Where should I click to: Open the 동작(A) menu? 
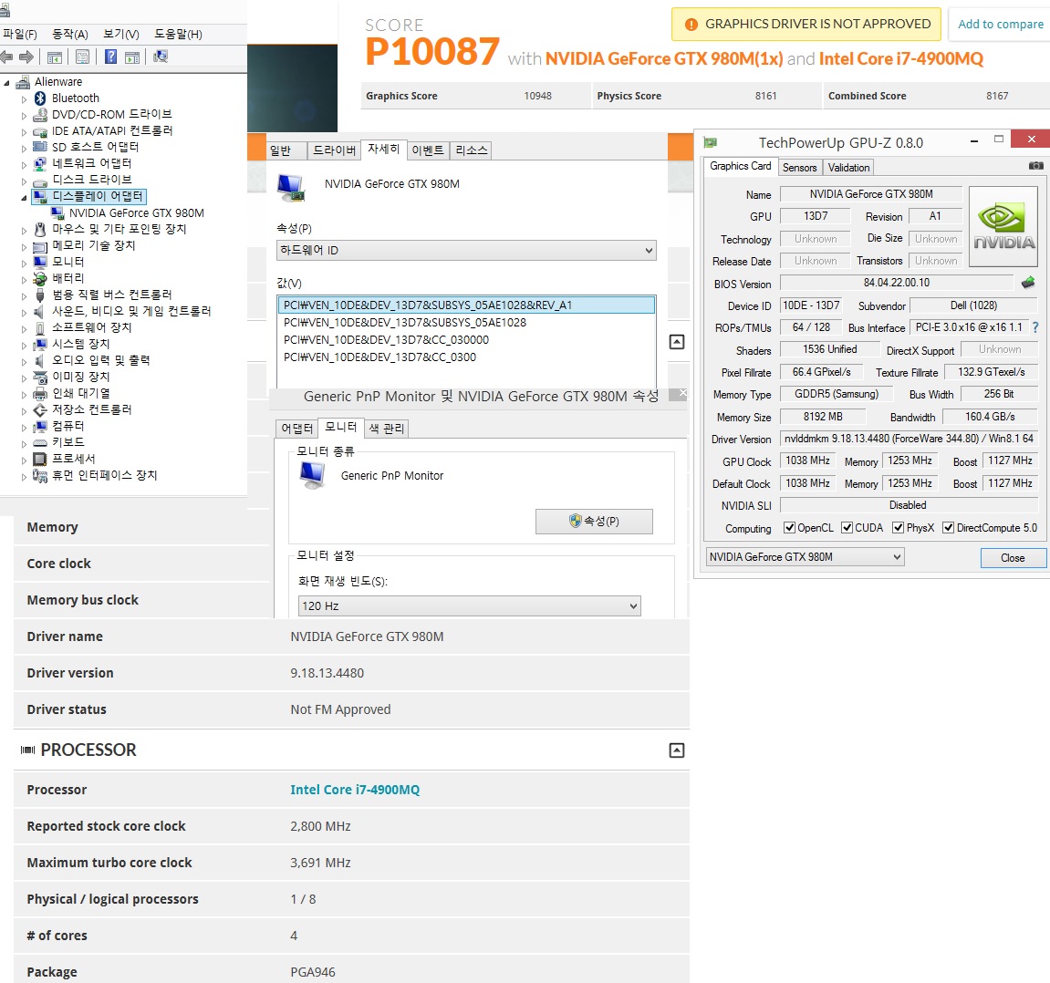70,34
